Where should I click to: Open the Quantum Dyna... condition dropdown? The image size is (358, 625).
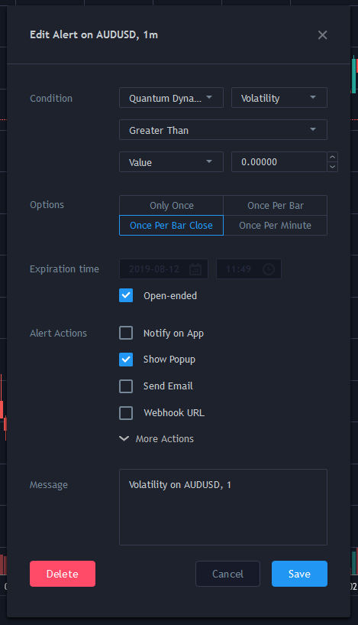[171, 98]
